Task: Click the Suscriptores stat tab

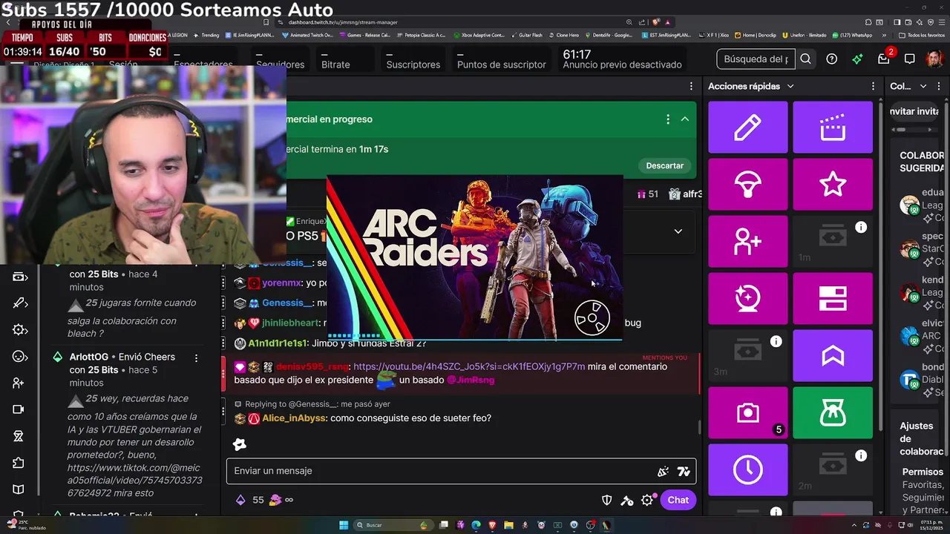Action: tap(413, 59)
